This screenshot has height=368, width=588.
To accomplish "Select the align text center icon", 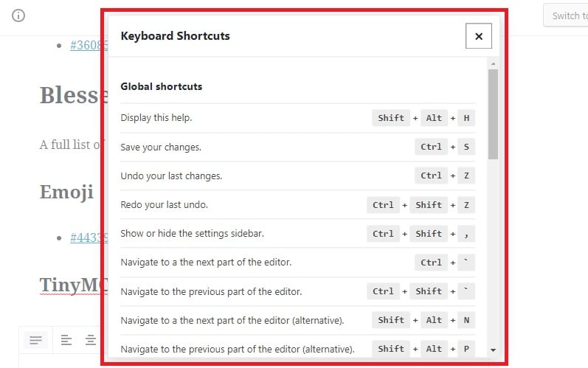I will click(x=90, y=340).
